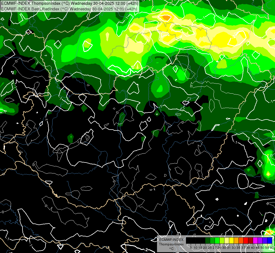Image resolution: width=275 pixels, height=253 pixels.
Task: Click the legend tick value 25
Action: (x=210, y=248)
